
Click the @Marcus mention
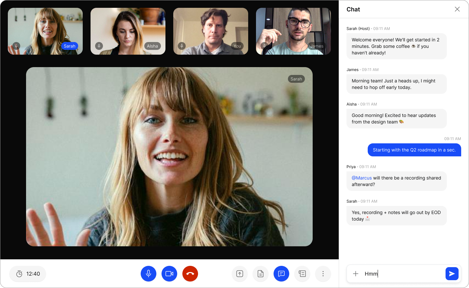click(362, 178)
